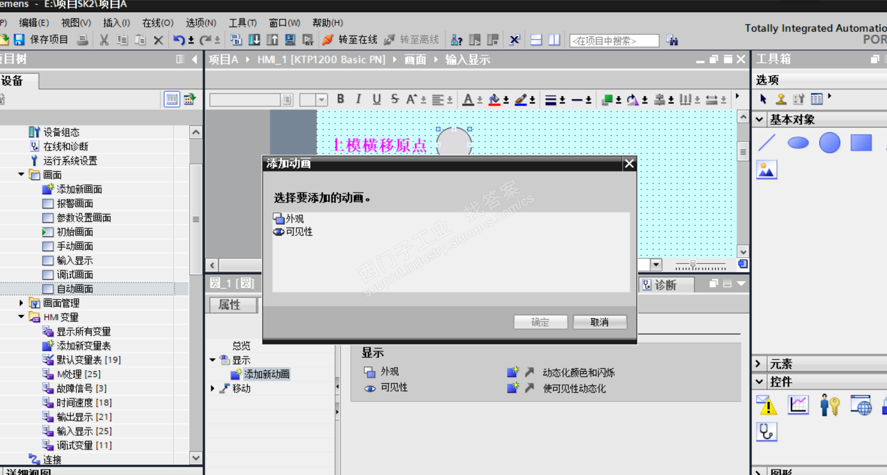Expand the Screen management (画面管理) node
Screen dimensions: 887x475
21,303
